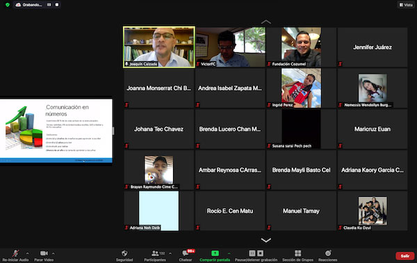Click the green encryption shield icon

pos(8,5)
